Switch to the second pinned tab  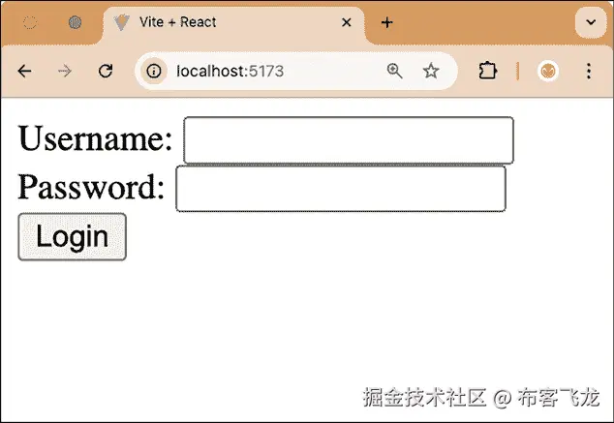75,22
